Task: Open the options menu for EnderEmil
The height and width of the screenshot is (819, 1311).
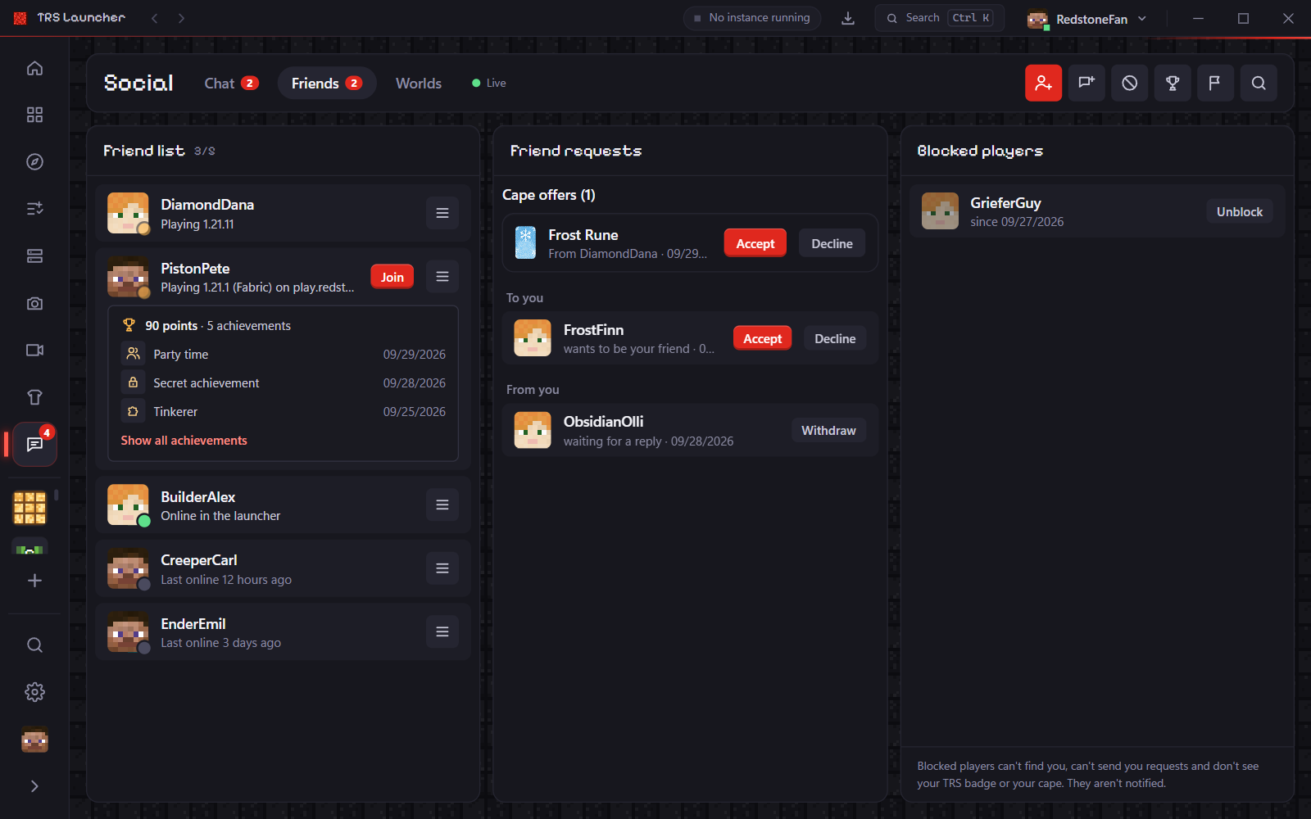Action: 442,631
